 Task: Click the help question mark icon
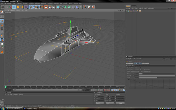[x=85, y=7]
